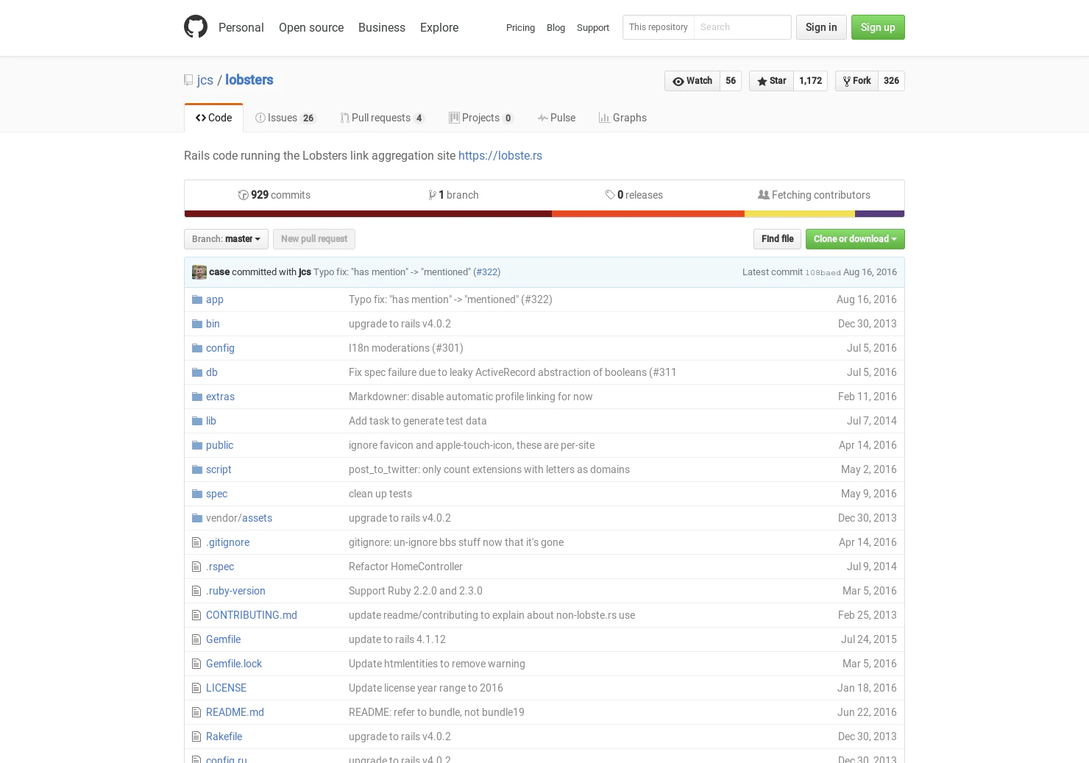Click the folder icon for extras
This screenshot has height=763, width=1089.
[197, 397]
